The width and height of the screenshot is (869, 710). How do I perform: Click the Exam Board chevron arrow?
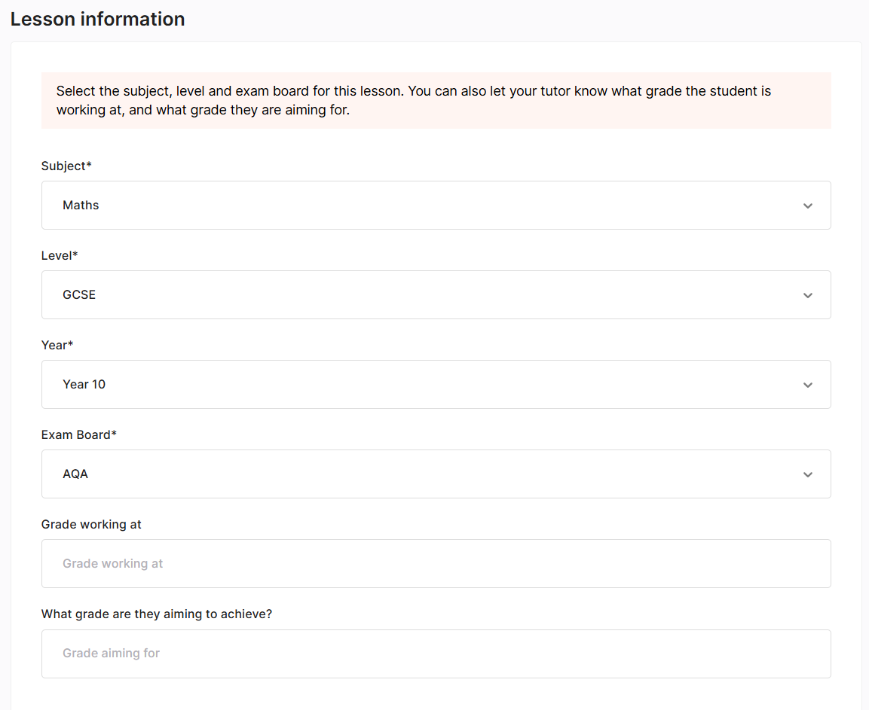click(x=807, y=474)
